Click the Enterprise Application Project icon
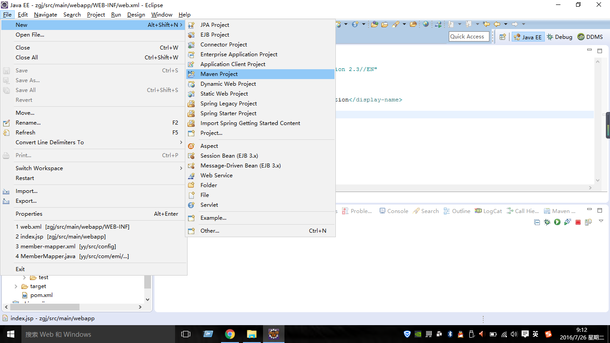Image resolution: width=610 pixels, height=343 pixels. (191, 54)
